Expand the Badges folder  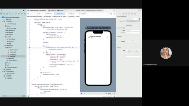coord(6,32)
